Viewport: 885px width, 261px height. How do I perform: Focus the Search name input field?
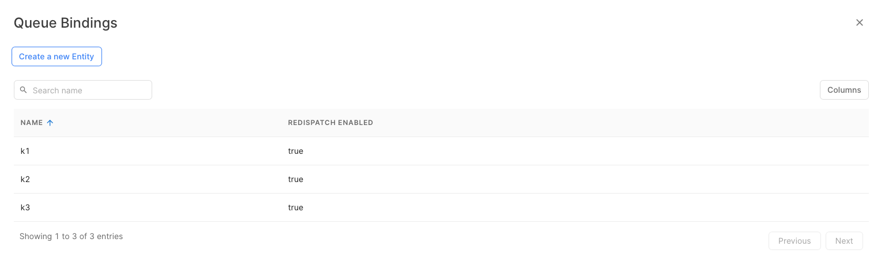[89, 90]
